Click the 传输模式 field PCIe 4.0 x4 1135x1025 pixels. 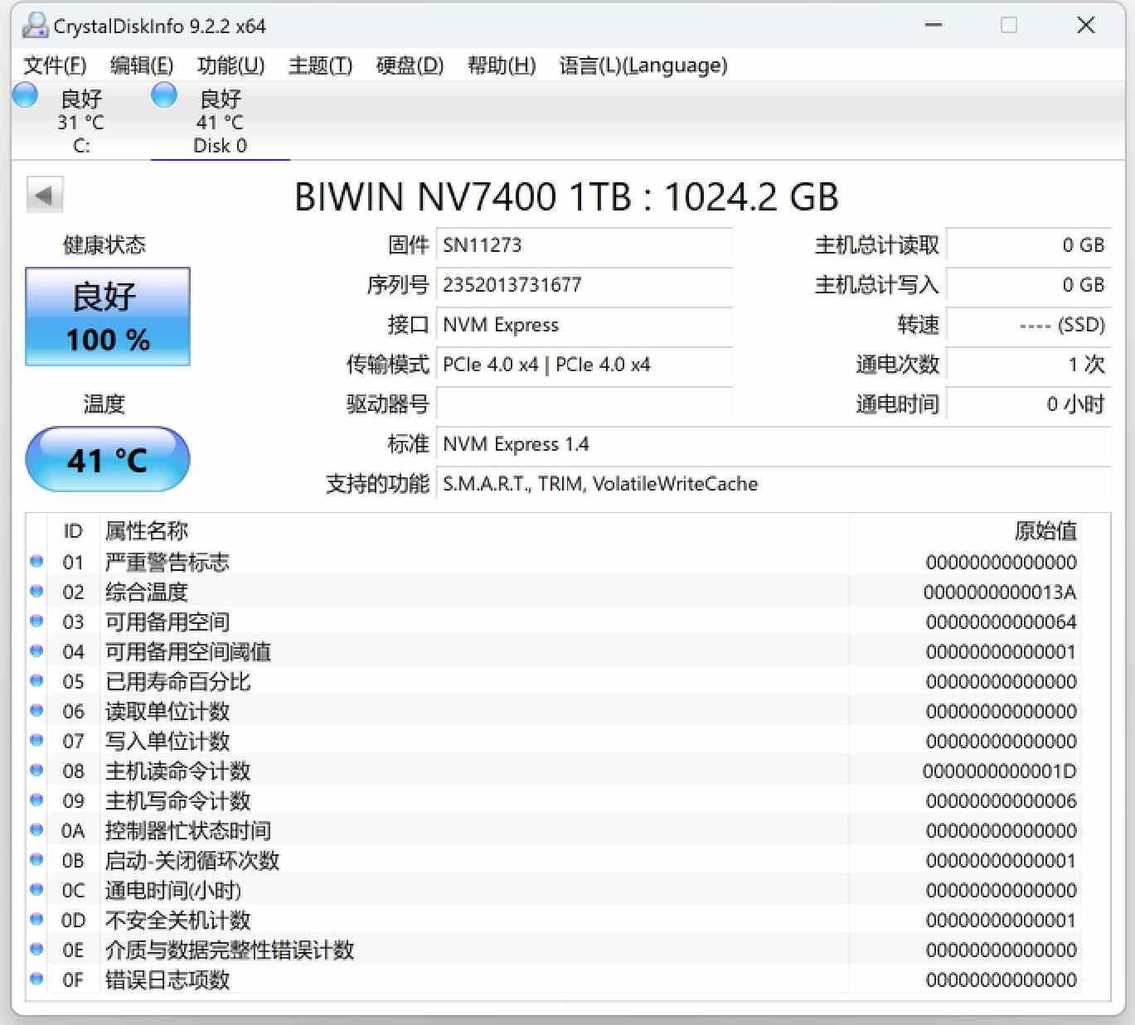[584, 364]
